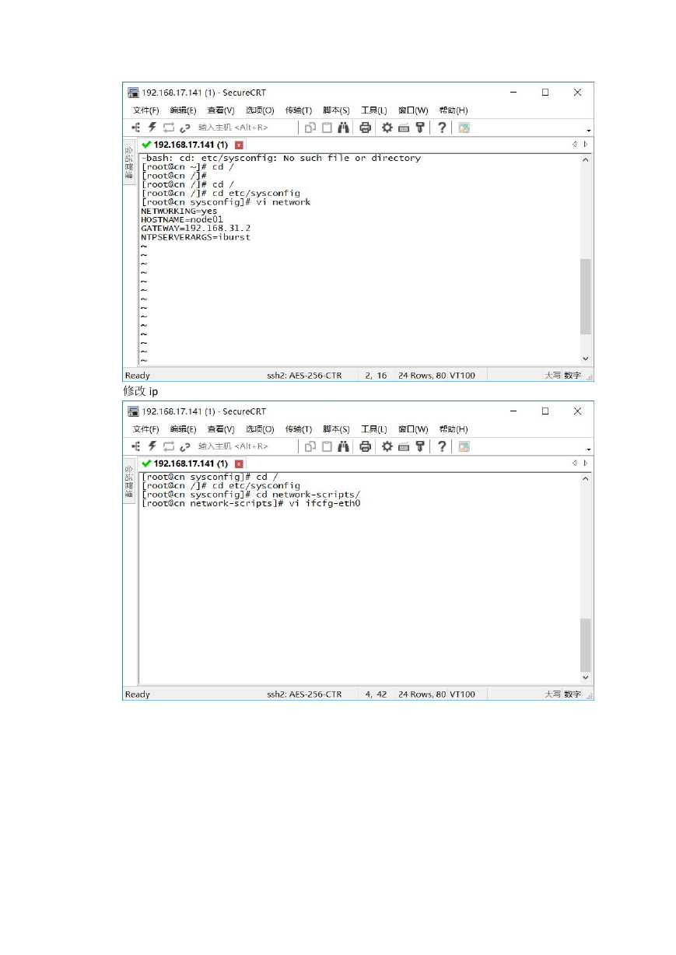676x955 pixels.
Task: Open Session Manager icon in ifcfg-eth0 window
Action: pos(136,446)
